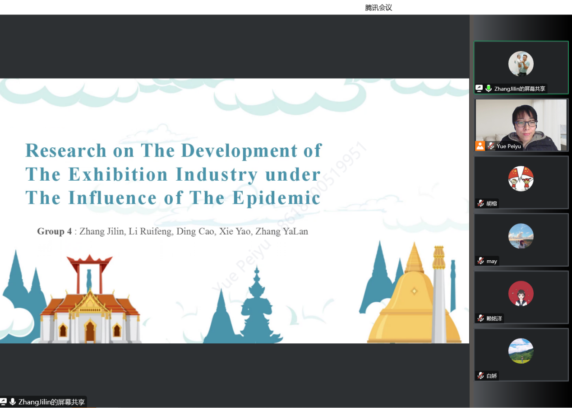Select 白娇's mountain landscape avatar
Viewport: 572px width, 408px height.
[521, 351]
